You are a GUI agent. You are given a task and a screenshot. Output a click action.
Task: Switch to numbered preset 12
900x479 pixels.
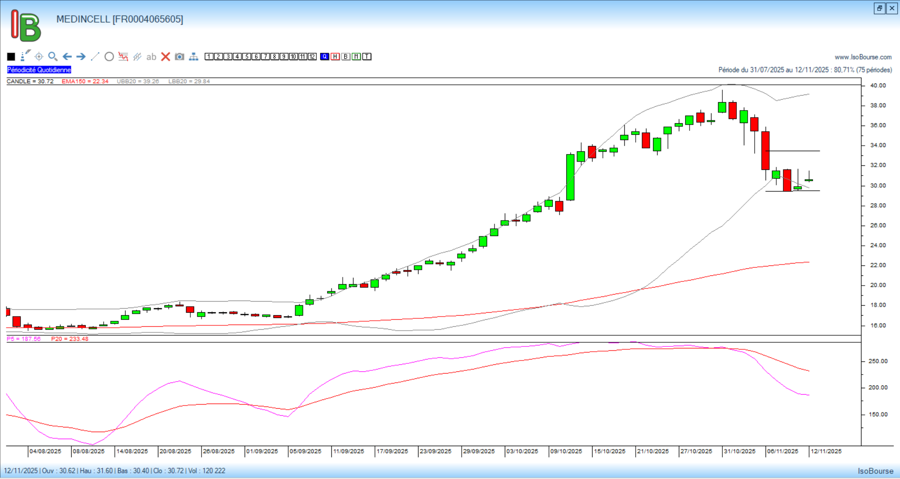click(312, 57)
